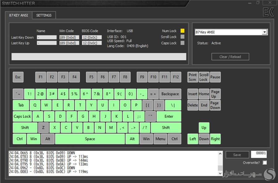Switch to the SETTINGS tab
The height and width of the screenshot is (183, 278).
pyautogui.click(x=44, y=15)
